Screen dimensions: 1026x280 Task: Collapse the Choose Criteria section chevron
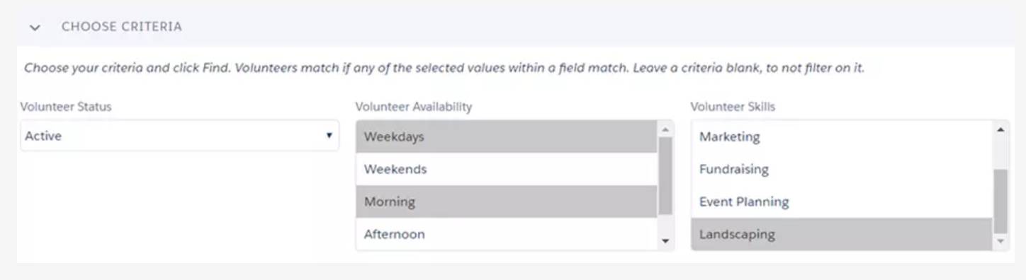click(x=35, y=28)
